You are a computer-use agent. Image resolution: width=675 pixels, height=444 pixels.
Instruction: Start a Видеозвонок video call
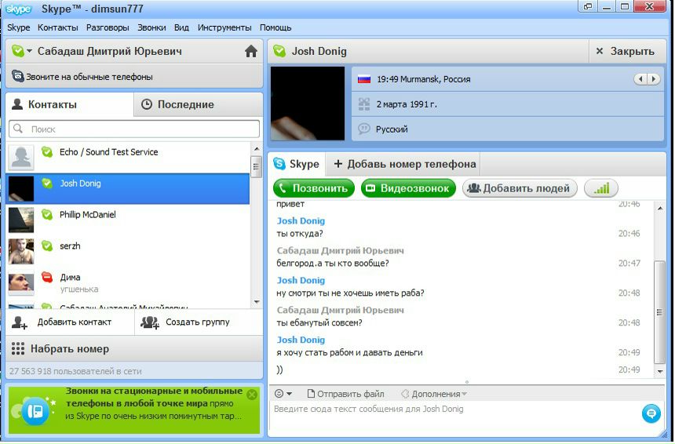(x=407, y=188)
